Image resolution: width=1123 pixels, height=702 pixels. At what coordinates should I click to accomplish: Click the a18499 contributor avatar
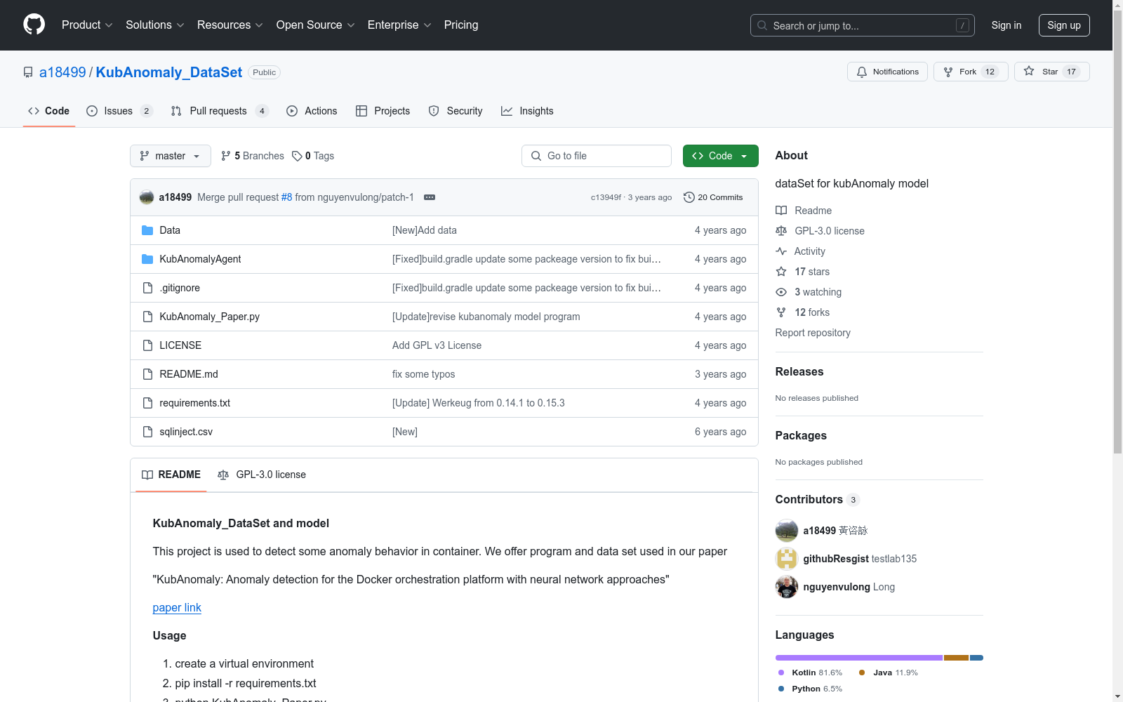pos(787,531)
